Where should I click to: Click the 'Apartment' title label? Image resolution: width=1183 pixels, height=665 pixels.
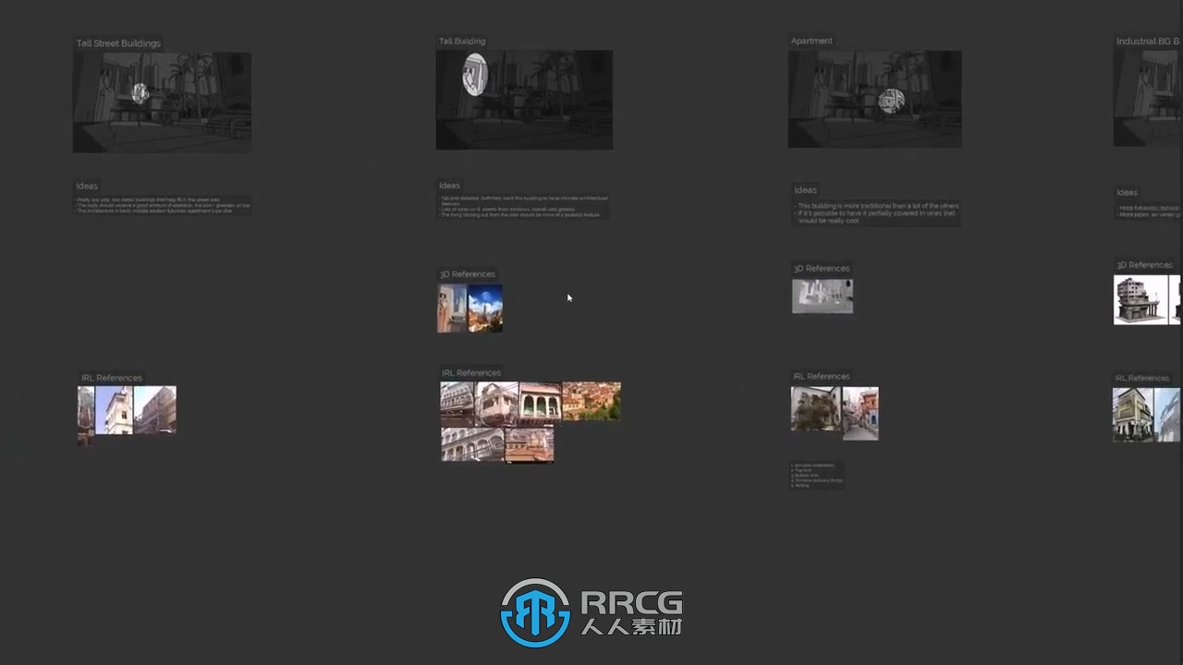pos(811,41)
